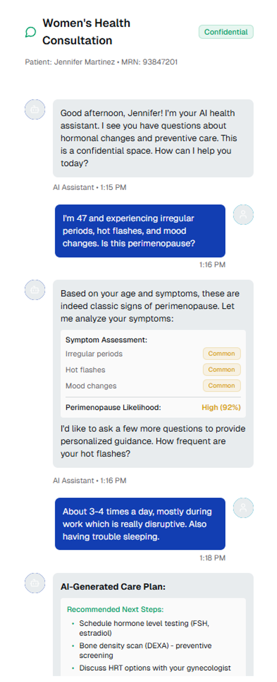Click the Women's Health Consultation heading
This screenshot has width=277, height=682.
(x=86, y=32)
